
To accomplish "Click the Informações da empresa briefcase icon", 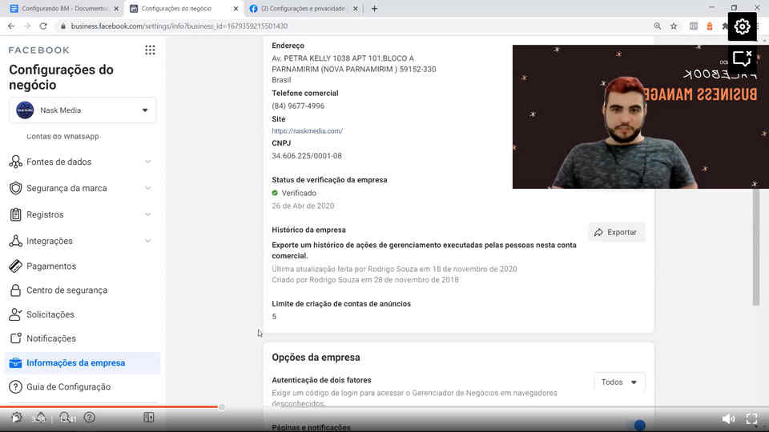I will click(16, 363).
